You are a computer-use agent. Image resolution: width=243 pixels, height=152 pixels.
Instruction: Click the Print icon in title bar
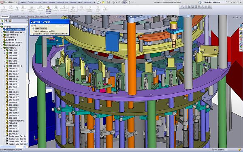pyautogui.click(x=114, y=2)
